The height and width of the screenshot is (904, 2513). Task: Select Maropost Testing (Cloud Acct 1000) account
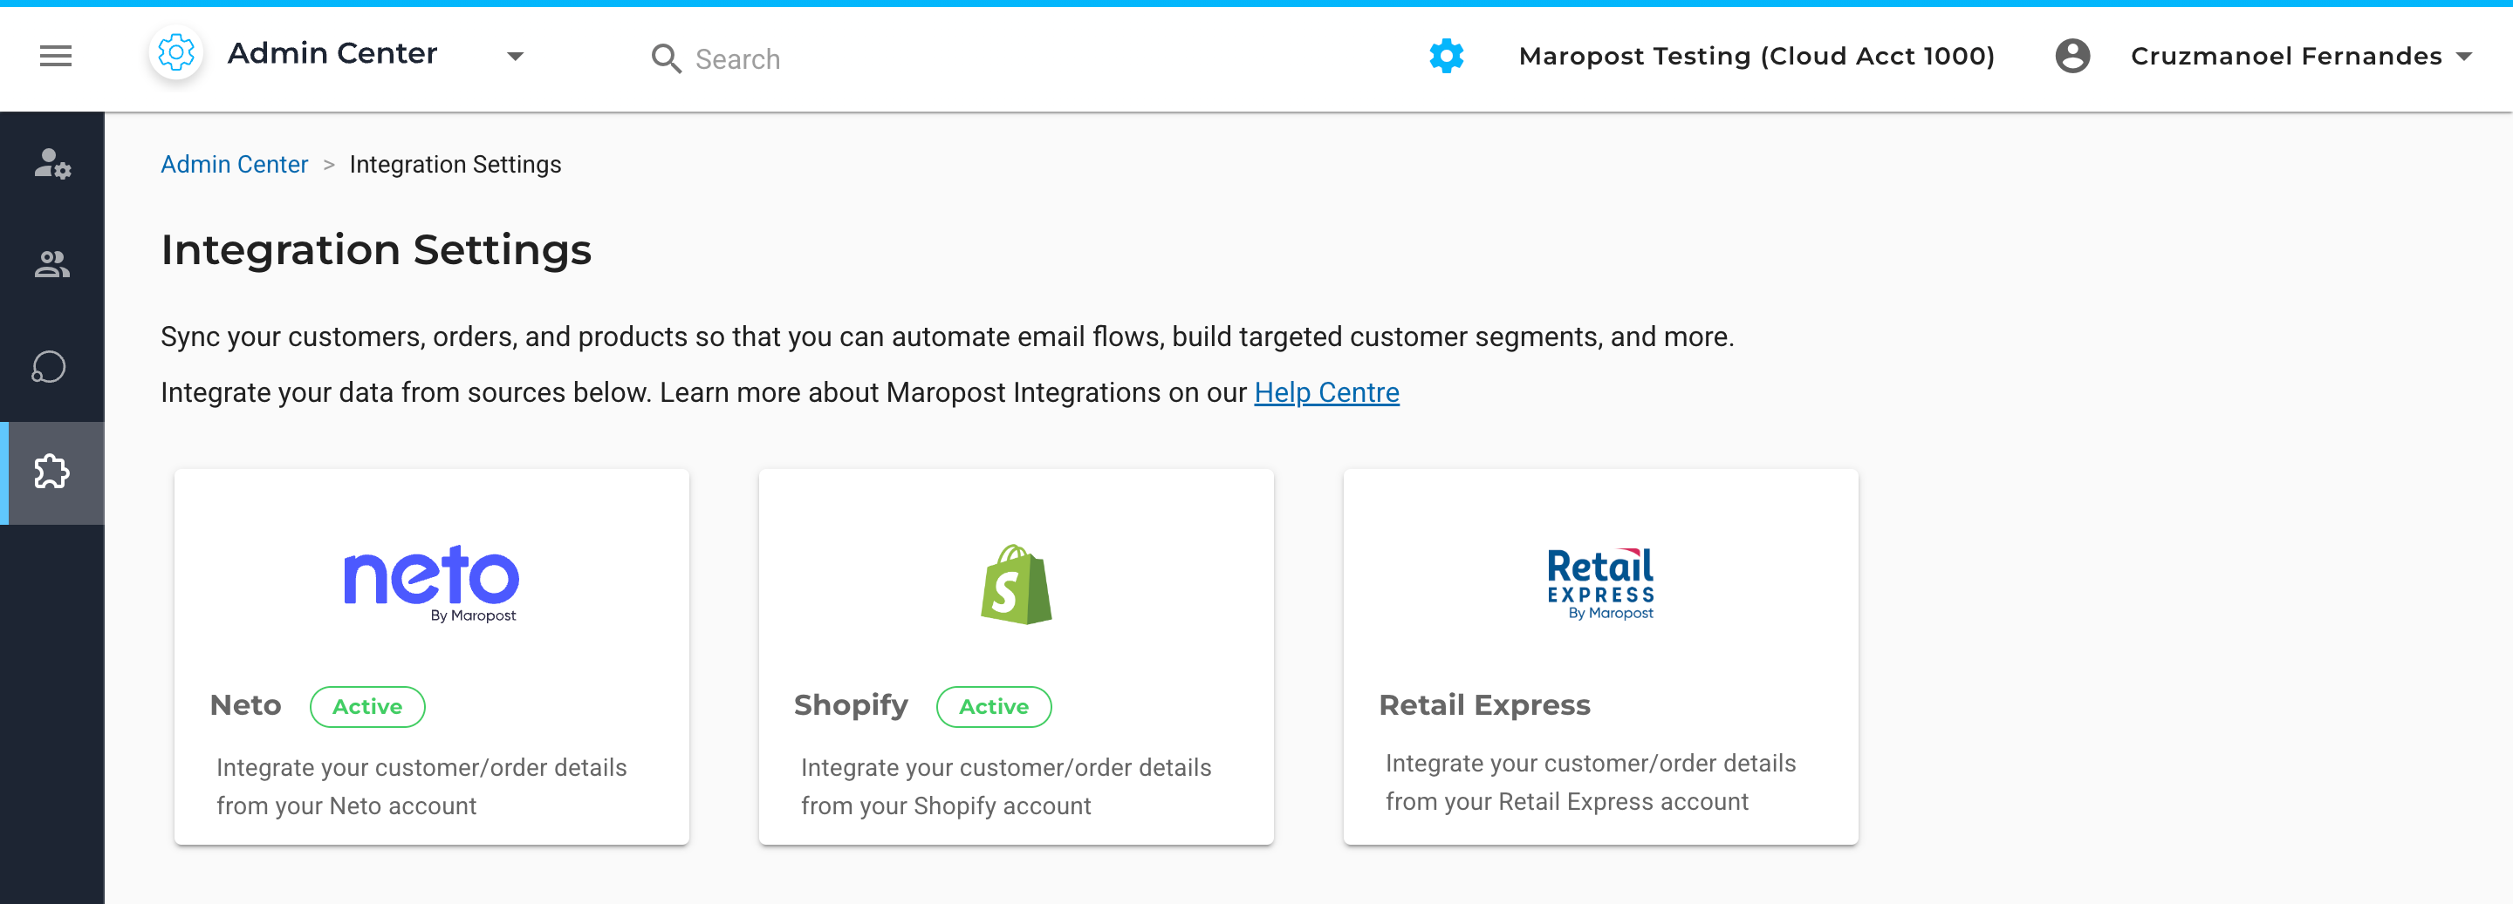(1756, 57)
